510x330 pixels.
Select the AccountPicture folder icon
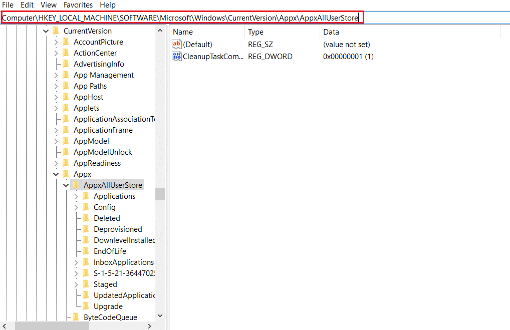point(66,42)
